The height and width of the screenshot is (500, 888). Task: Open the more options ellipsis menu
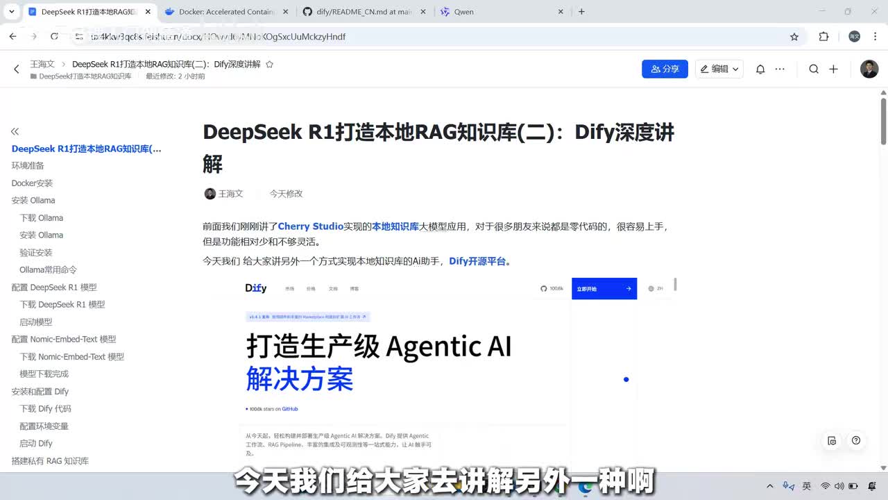[780, 69]
